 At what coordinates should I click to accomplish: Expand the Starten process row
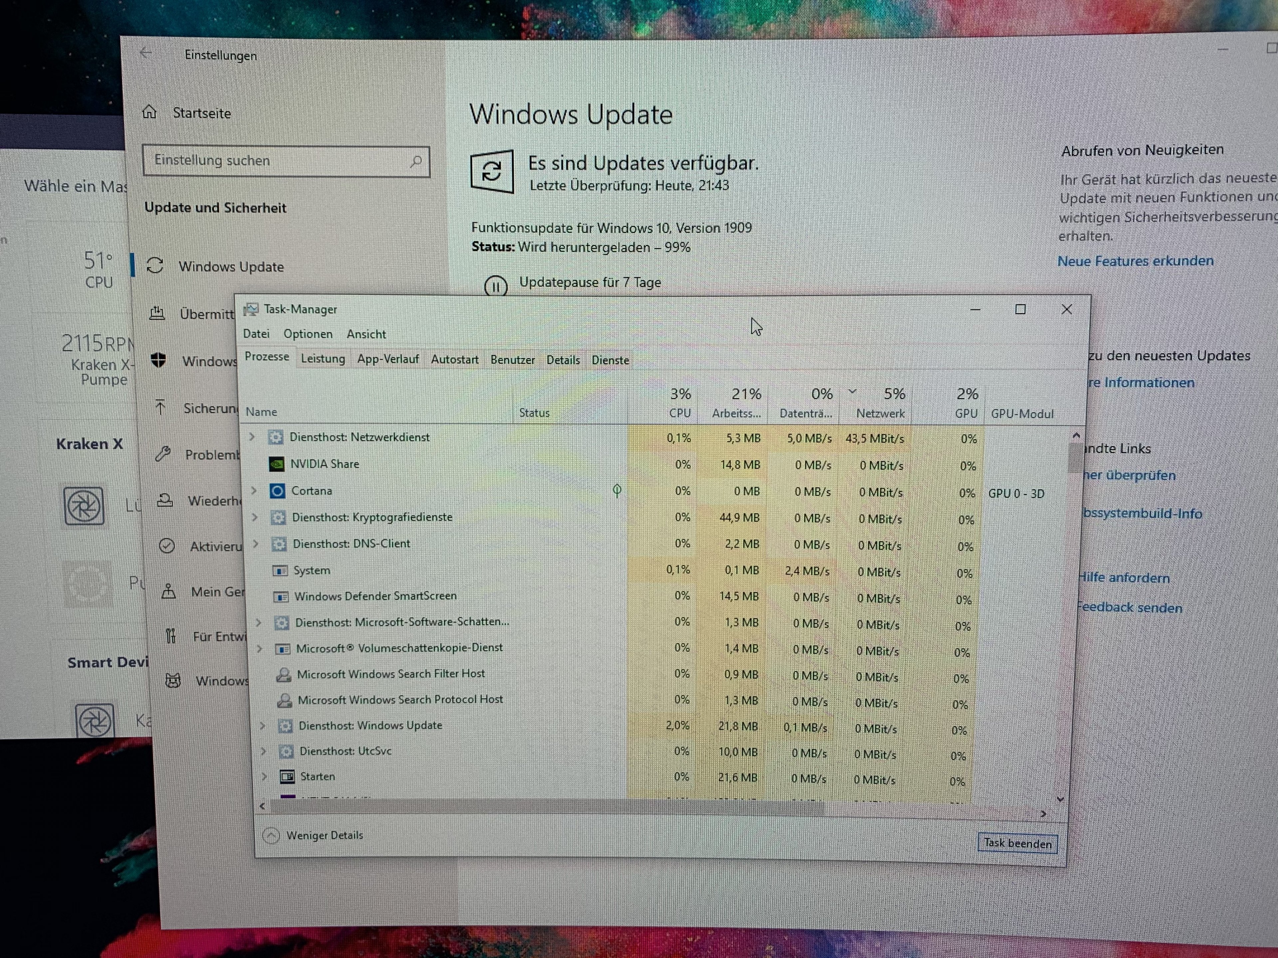[264, 777]
